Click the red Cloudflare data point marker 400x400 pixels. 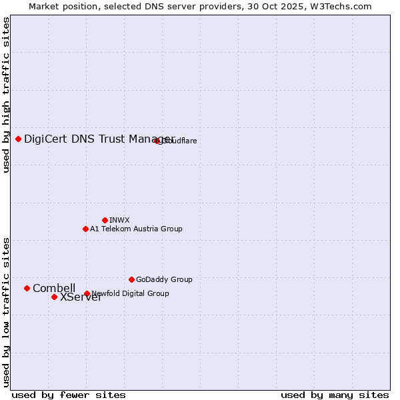[157, 141]
